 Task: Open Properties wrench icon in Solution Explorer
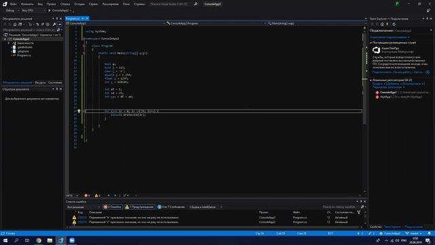point(54,24)
